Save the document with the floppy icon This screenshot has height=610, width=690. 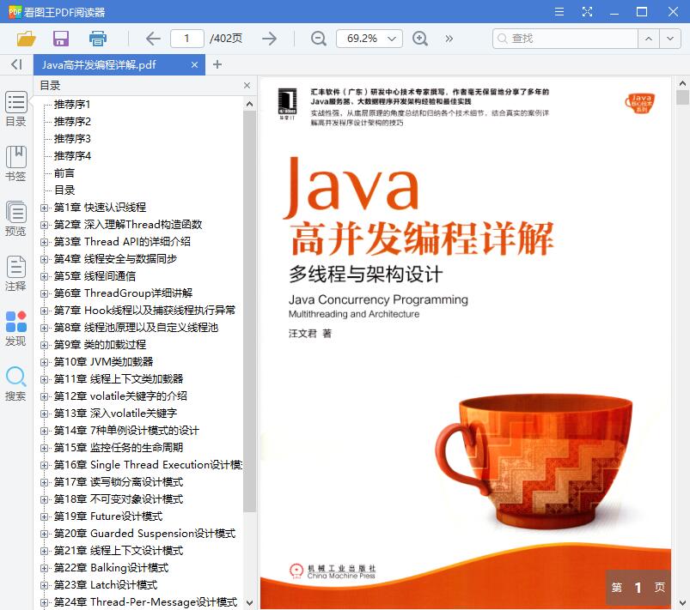tap(61, 39)
